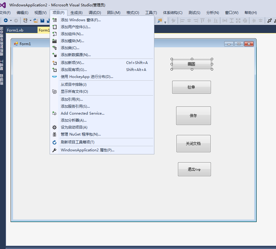Viewport: 276px width, 249px height.
Task: Click the Find in Files folder icon
Action: (x=160, y=21)
